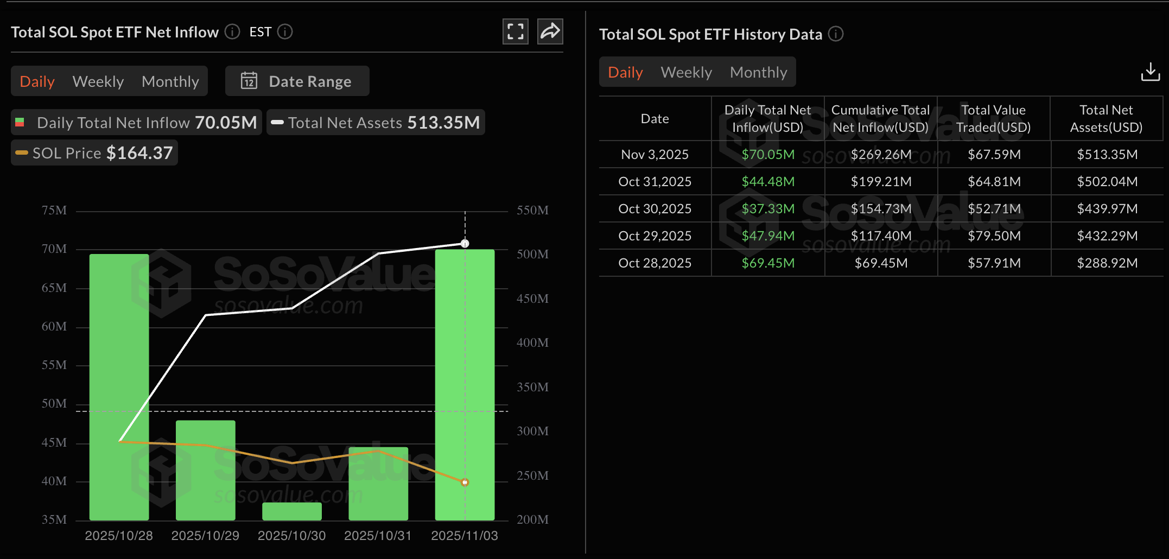Viewport: 1169px width, 559px height.
Task: Click white net assets marker on 2025/11/03
Action: tap(465, 244)
